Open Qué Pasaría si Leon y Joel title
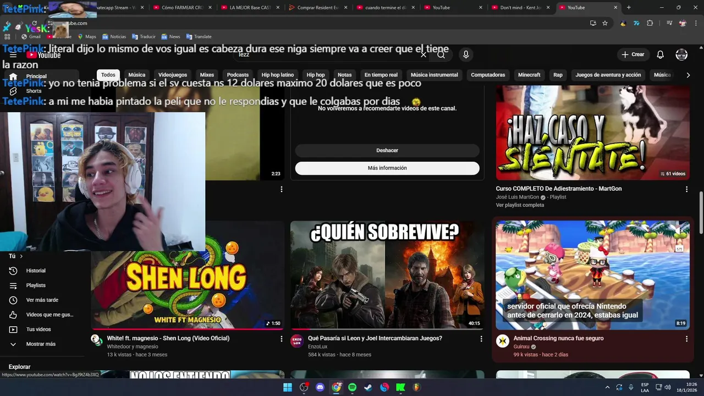The height and width of the screenshot is (396, 704). click(375, 338)
